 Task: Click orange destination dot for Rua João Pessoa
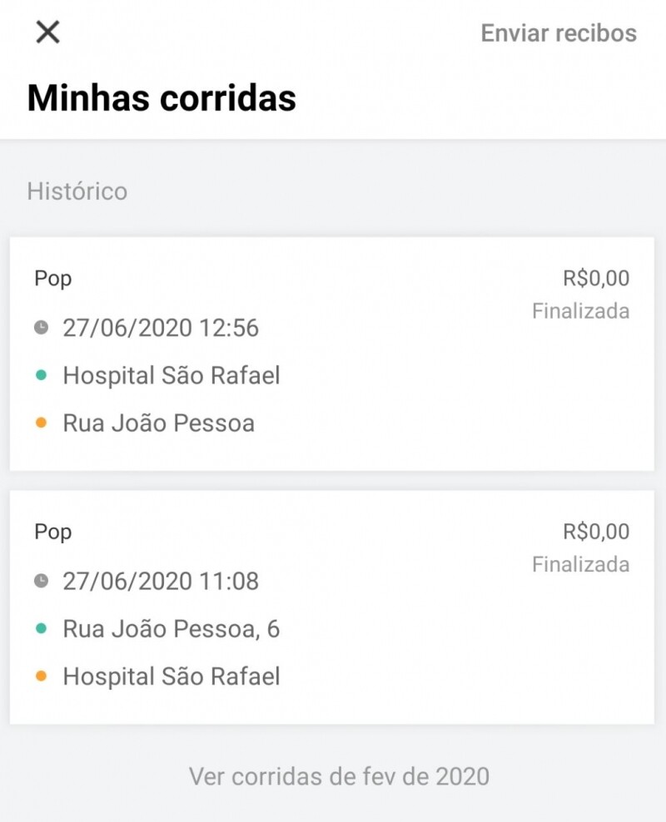(41, 423)
